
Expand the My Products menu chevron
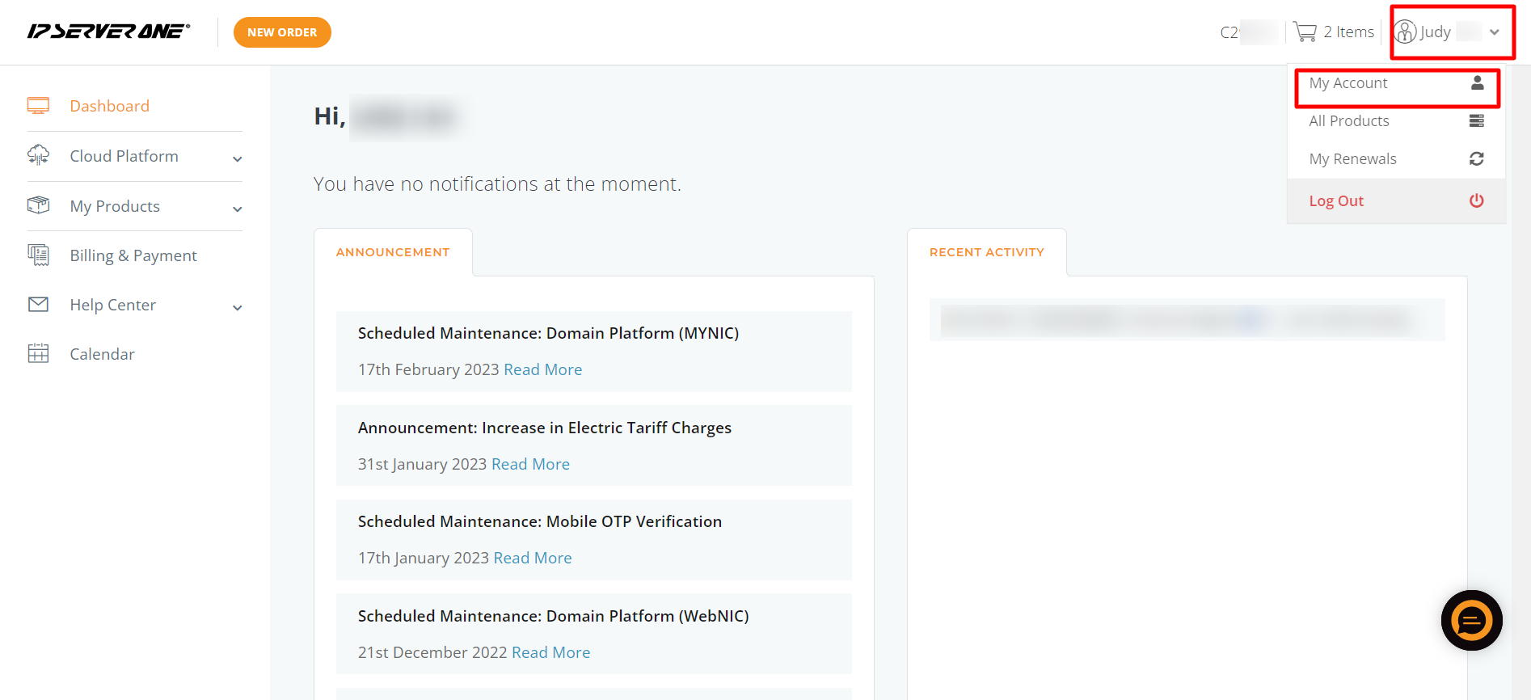238,209
